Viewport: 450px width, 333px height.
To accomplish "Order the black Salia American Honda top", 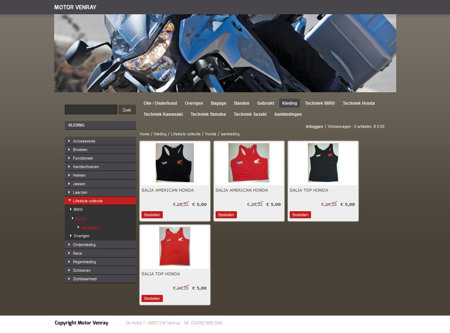I will point(152,215).
